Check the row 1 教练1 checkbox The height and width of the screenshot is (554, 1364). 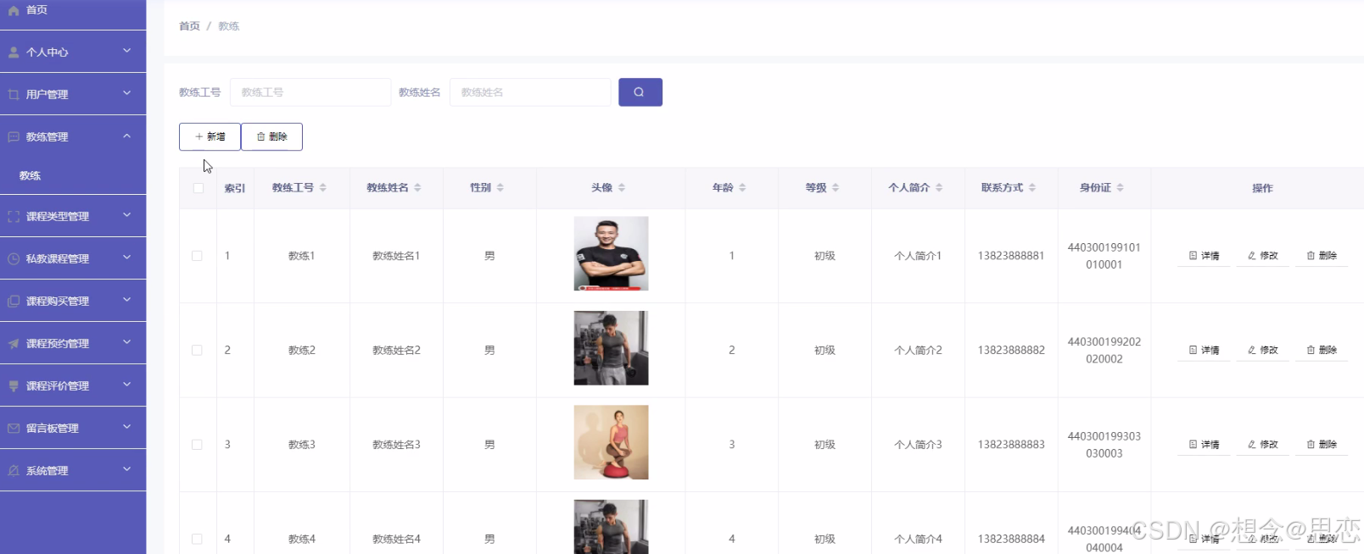pos(197,256)
